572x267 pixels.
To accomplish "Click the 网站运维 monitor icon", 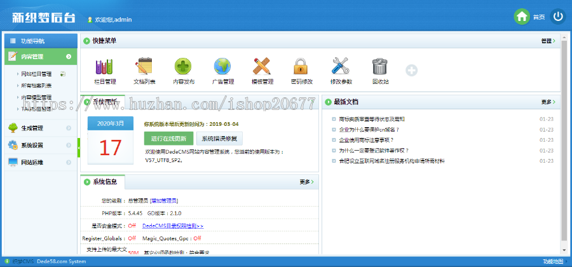I will click(x=13, y=162).
